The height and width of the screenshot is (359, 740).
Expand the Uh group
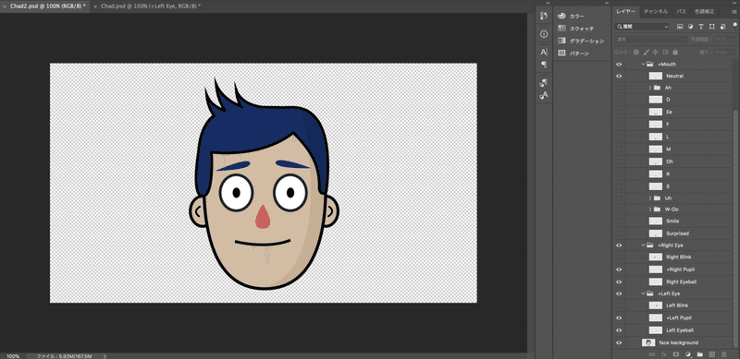click(x=650, y=197)
